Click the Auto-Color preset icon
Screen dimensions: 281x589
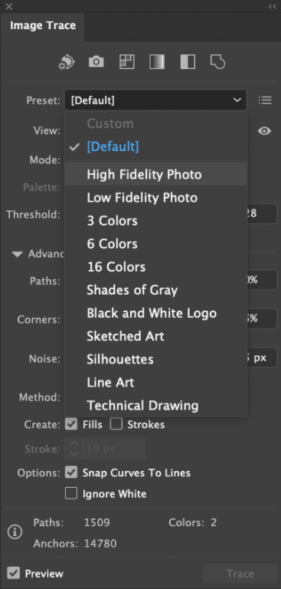[67, 62]
